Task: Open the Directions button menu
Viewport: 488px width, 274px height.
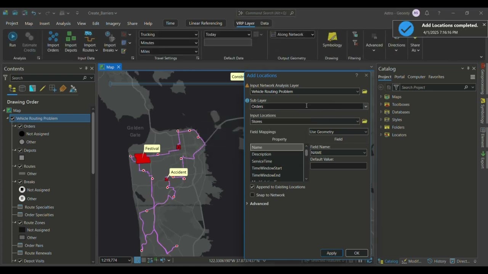Action: coord(396,42)
